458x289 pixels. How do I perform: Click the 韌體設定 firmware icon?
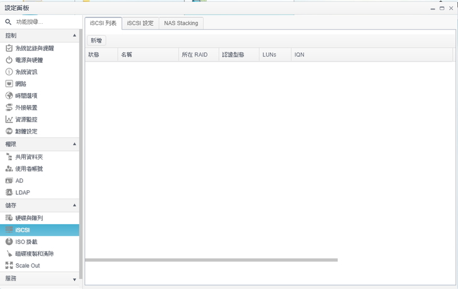pyautogui.click(x=9, y=131)
